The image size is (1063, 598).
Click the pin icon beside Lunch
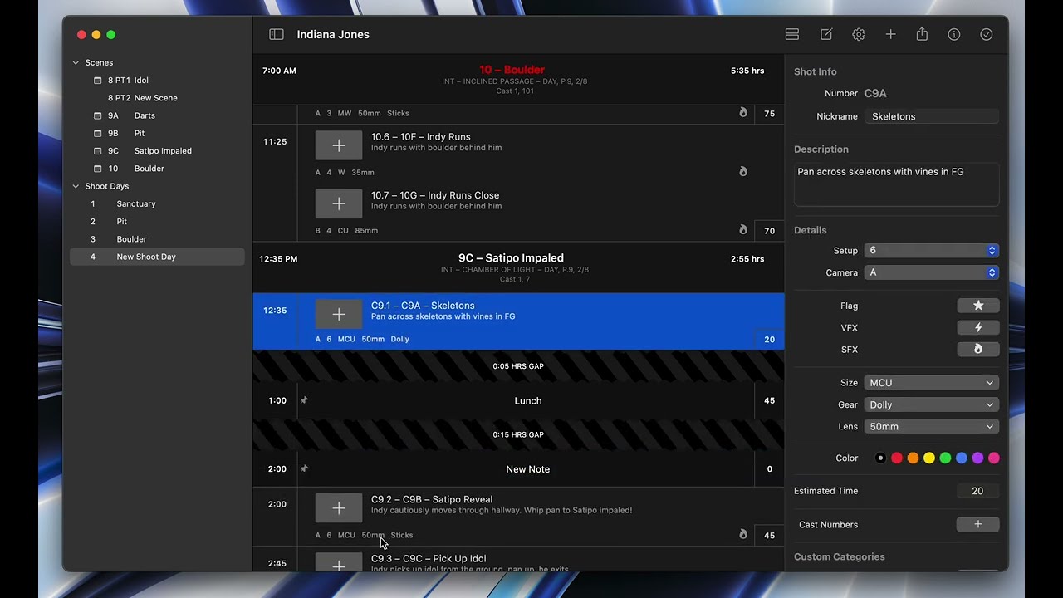304,400
